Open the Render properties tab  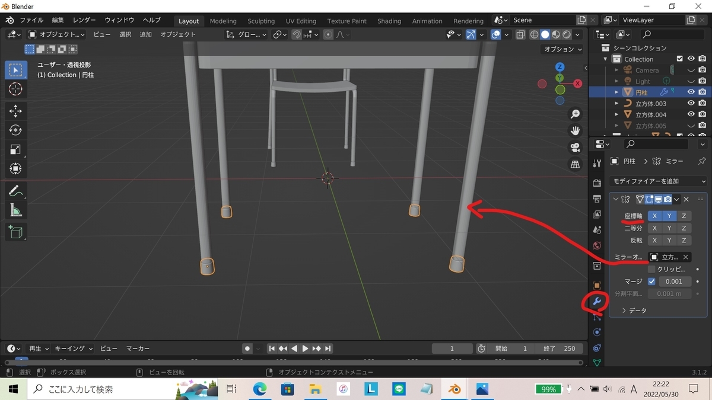(x=597, y=183)
